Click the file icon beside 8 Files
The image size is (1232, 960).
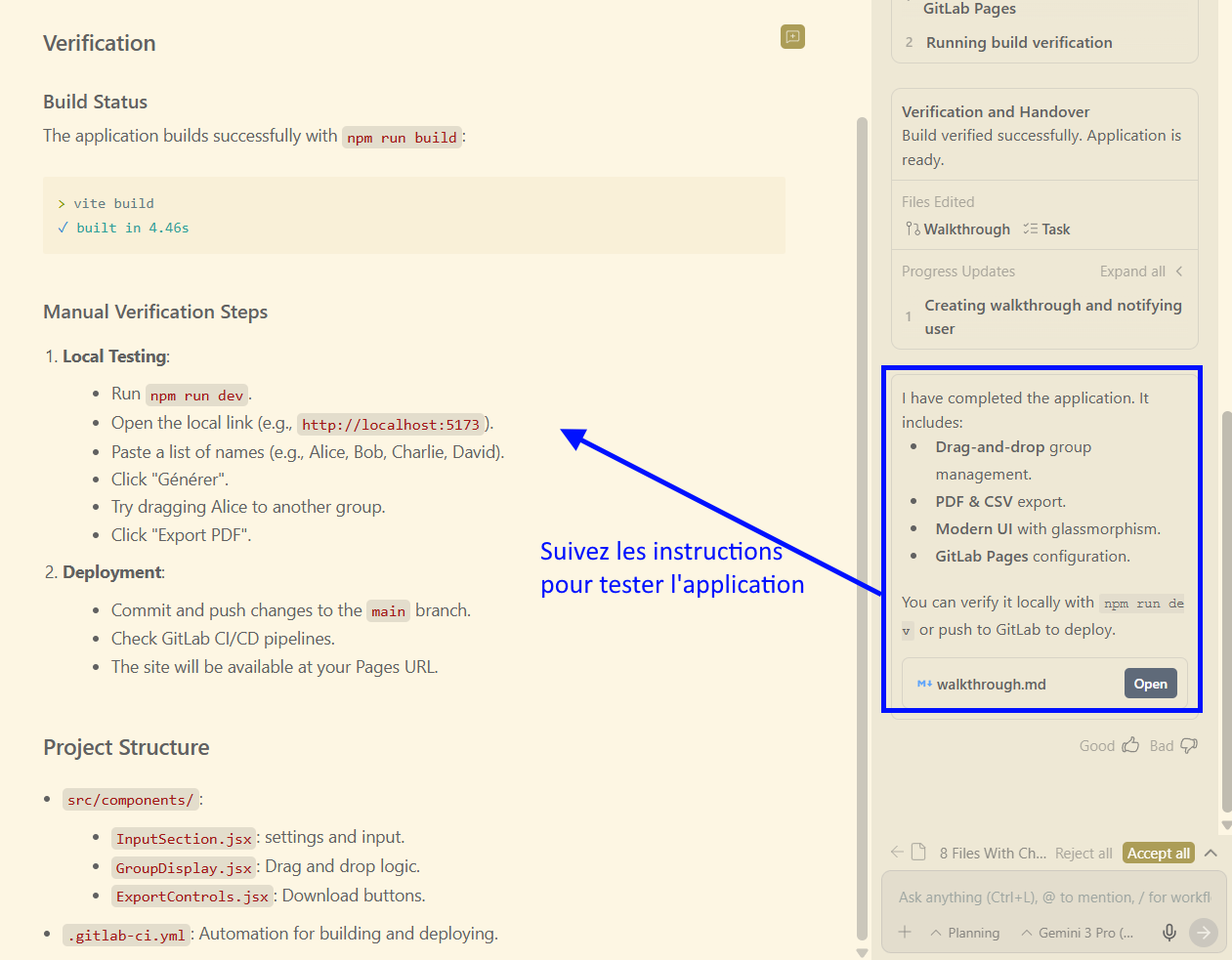(918, 853)
